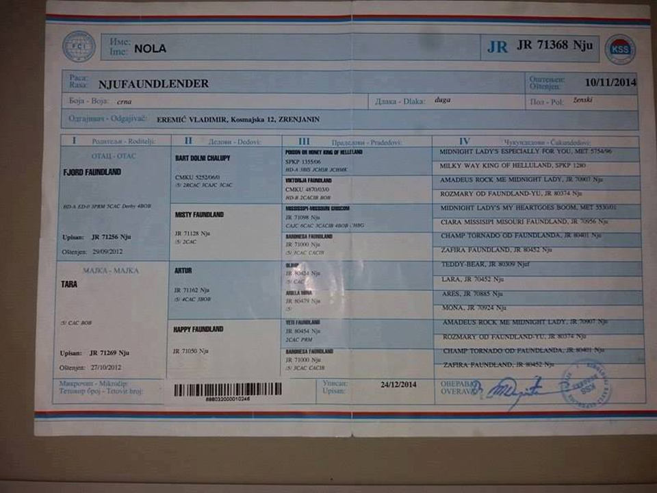Click the grandfather entry BART DOLNI CHALUPY
The image size is (657, 493).
pyautogui.click(x=203, y=158)
